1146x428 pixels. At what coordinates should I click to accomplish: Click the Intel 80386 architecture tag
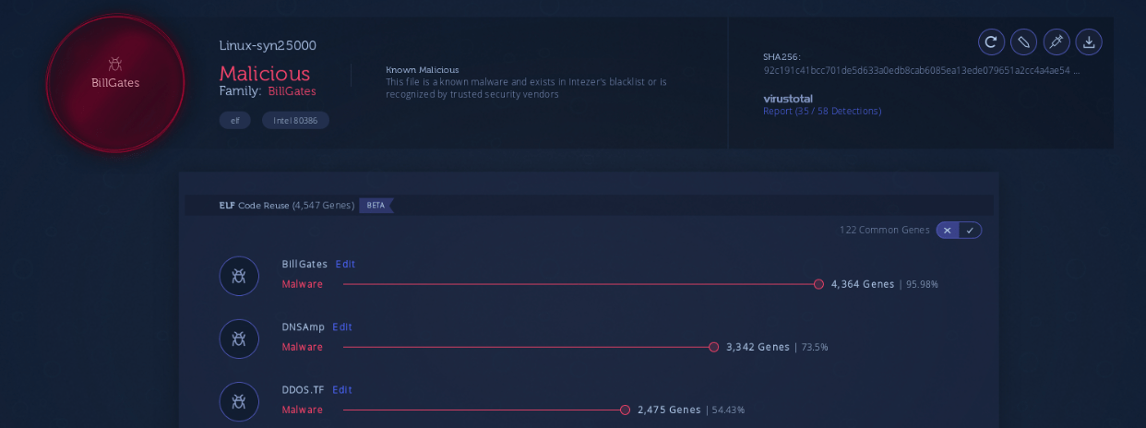click(295, 121)
